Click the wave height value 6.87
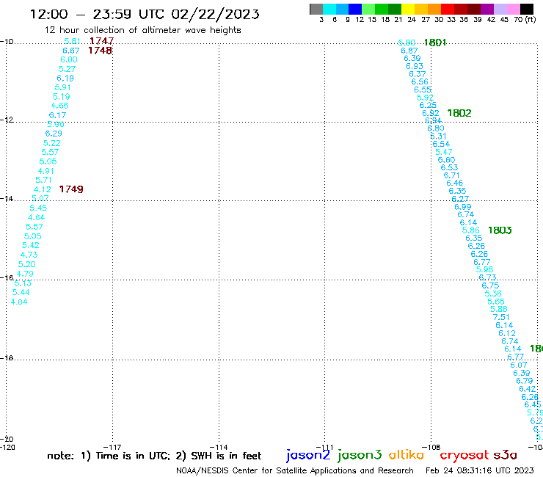This screenshot has height=477, width=543. coord(409,51)
